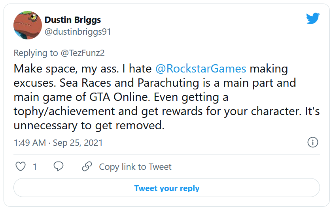Viewport: 333px width, 210px height.
Task: Click the 1:49 AM timestamp
Action: click(30, 143)
